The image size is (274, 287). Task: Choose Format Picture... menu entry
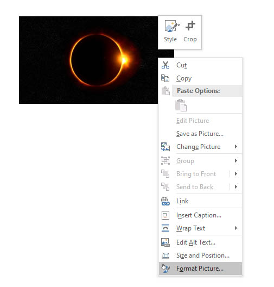(200, 269)
